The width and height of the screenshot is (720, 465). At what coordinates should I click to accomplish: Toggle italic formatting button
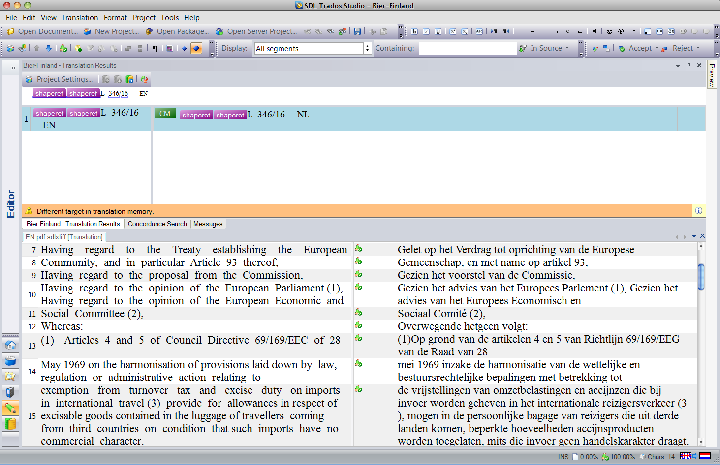click(x=426, y=31)
